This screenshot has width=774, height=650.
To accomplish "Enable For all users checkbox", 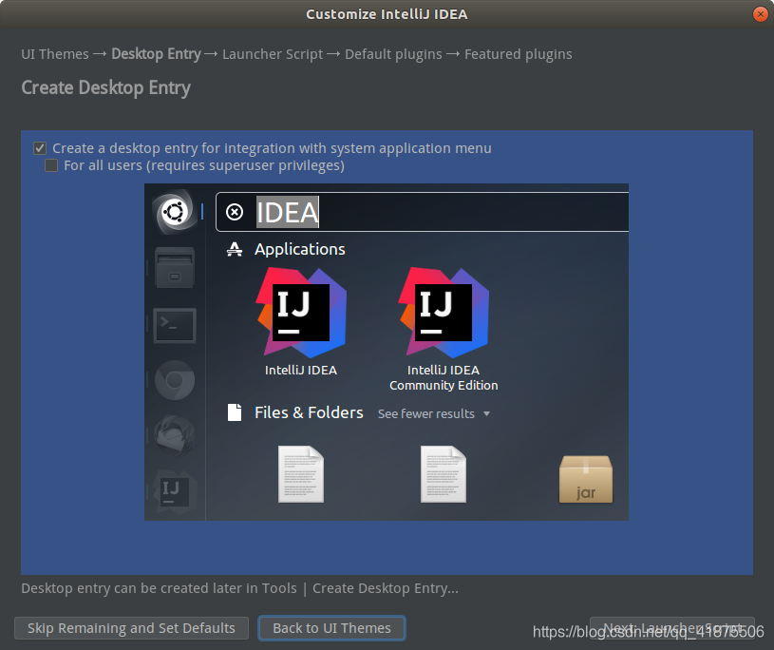I will point(51,165).
